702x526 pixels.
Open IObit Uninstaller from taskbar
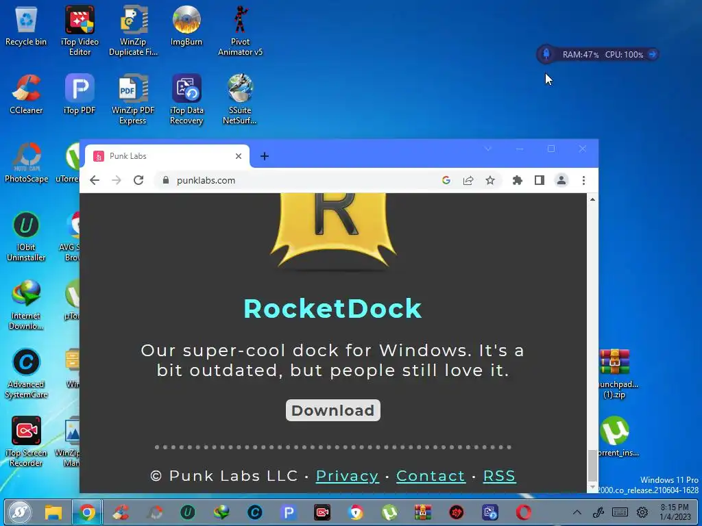[x=188, y=512]
